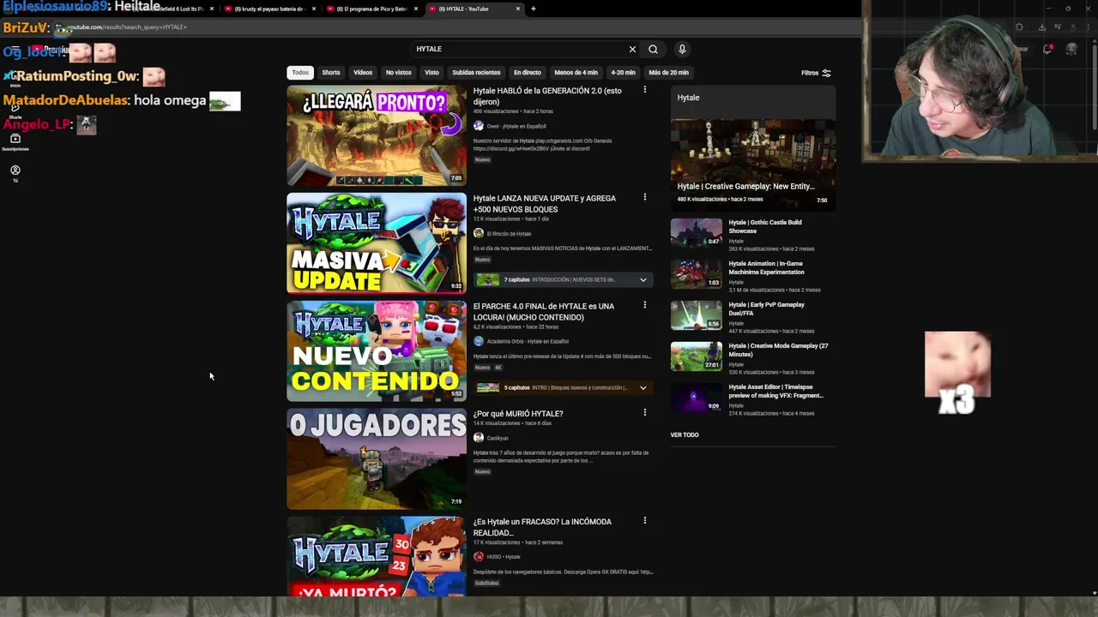
Task: Start voice search with microphone icon
Action: [x=682, y=49]
